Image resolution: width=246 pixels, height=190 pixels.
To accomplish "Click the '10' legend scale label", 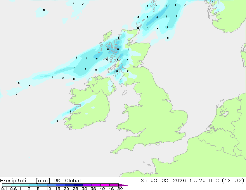I will 49,188.
